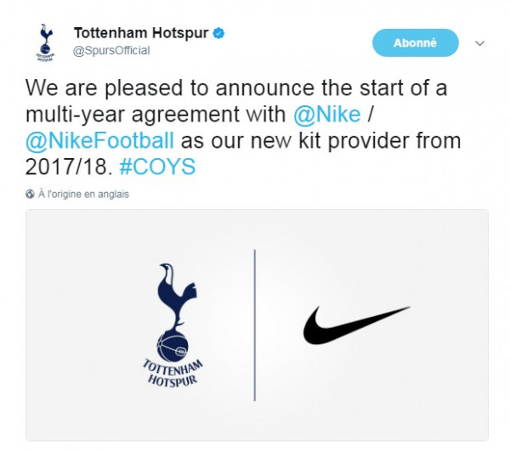510x452 pixels.
Task: Toggle the Abonné follow button
Action: point(415,42)
